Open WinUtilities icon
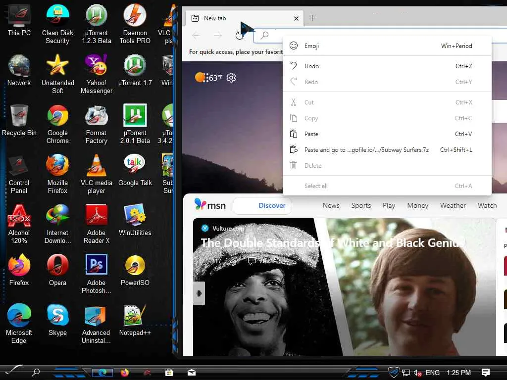Screen dimensions: 507x380 pos(135,220)
